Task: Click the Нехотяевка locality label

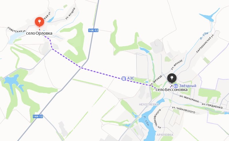Action: [x=149, y=104]
